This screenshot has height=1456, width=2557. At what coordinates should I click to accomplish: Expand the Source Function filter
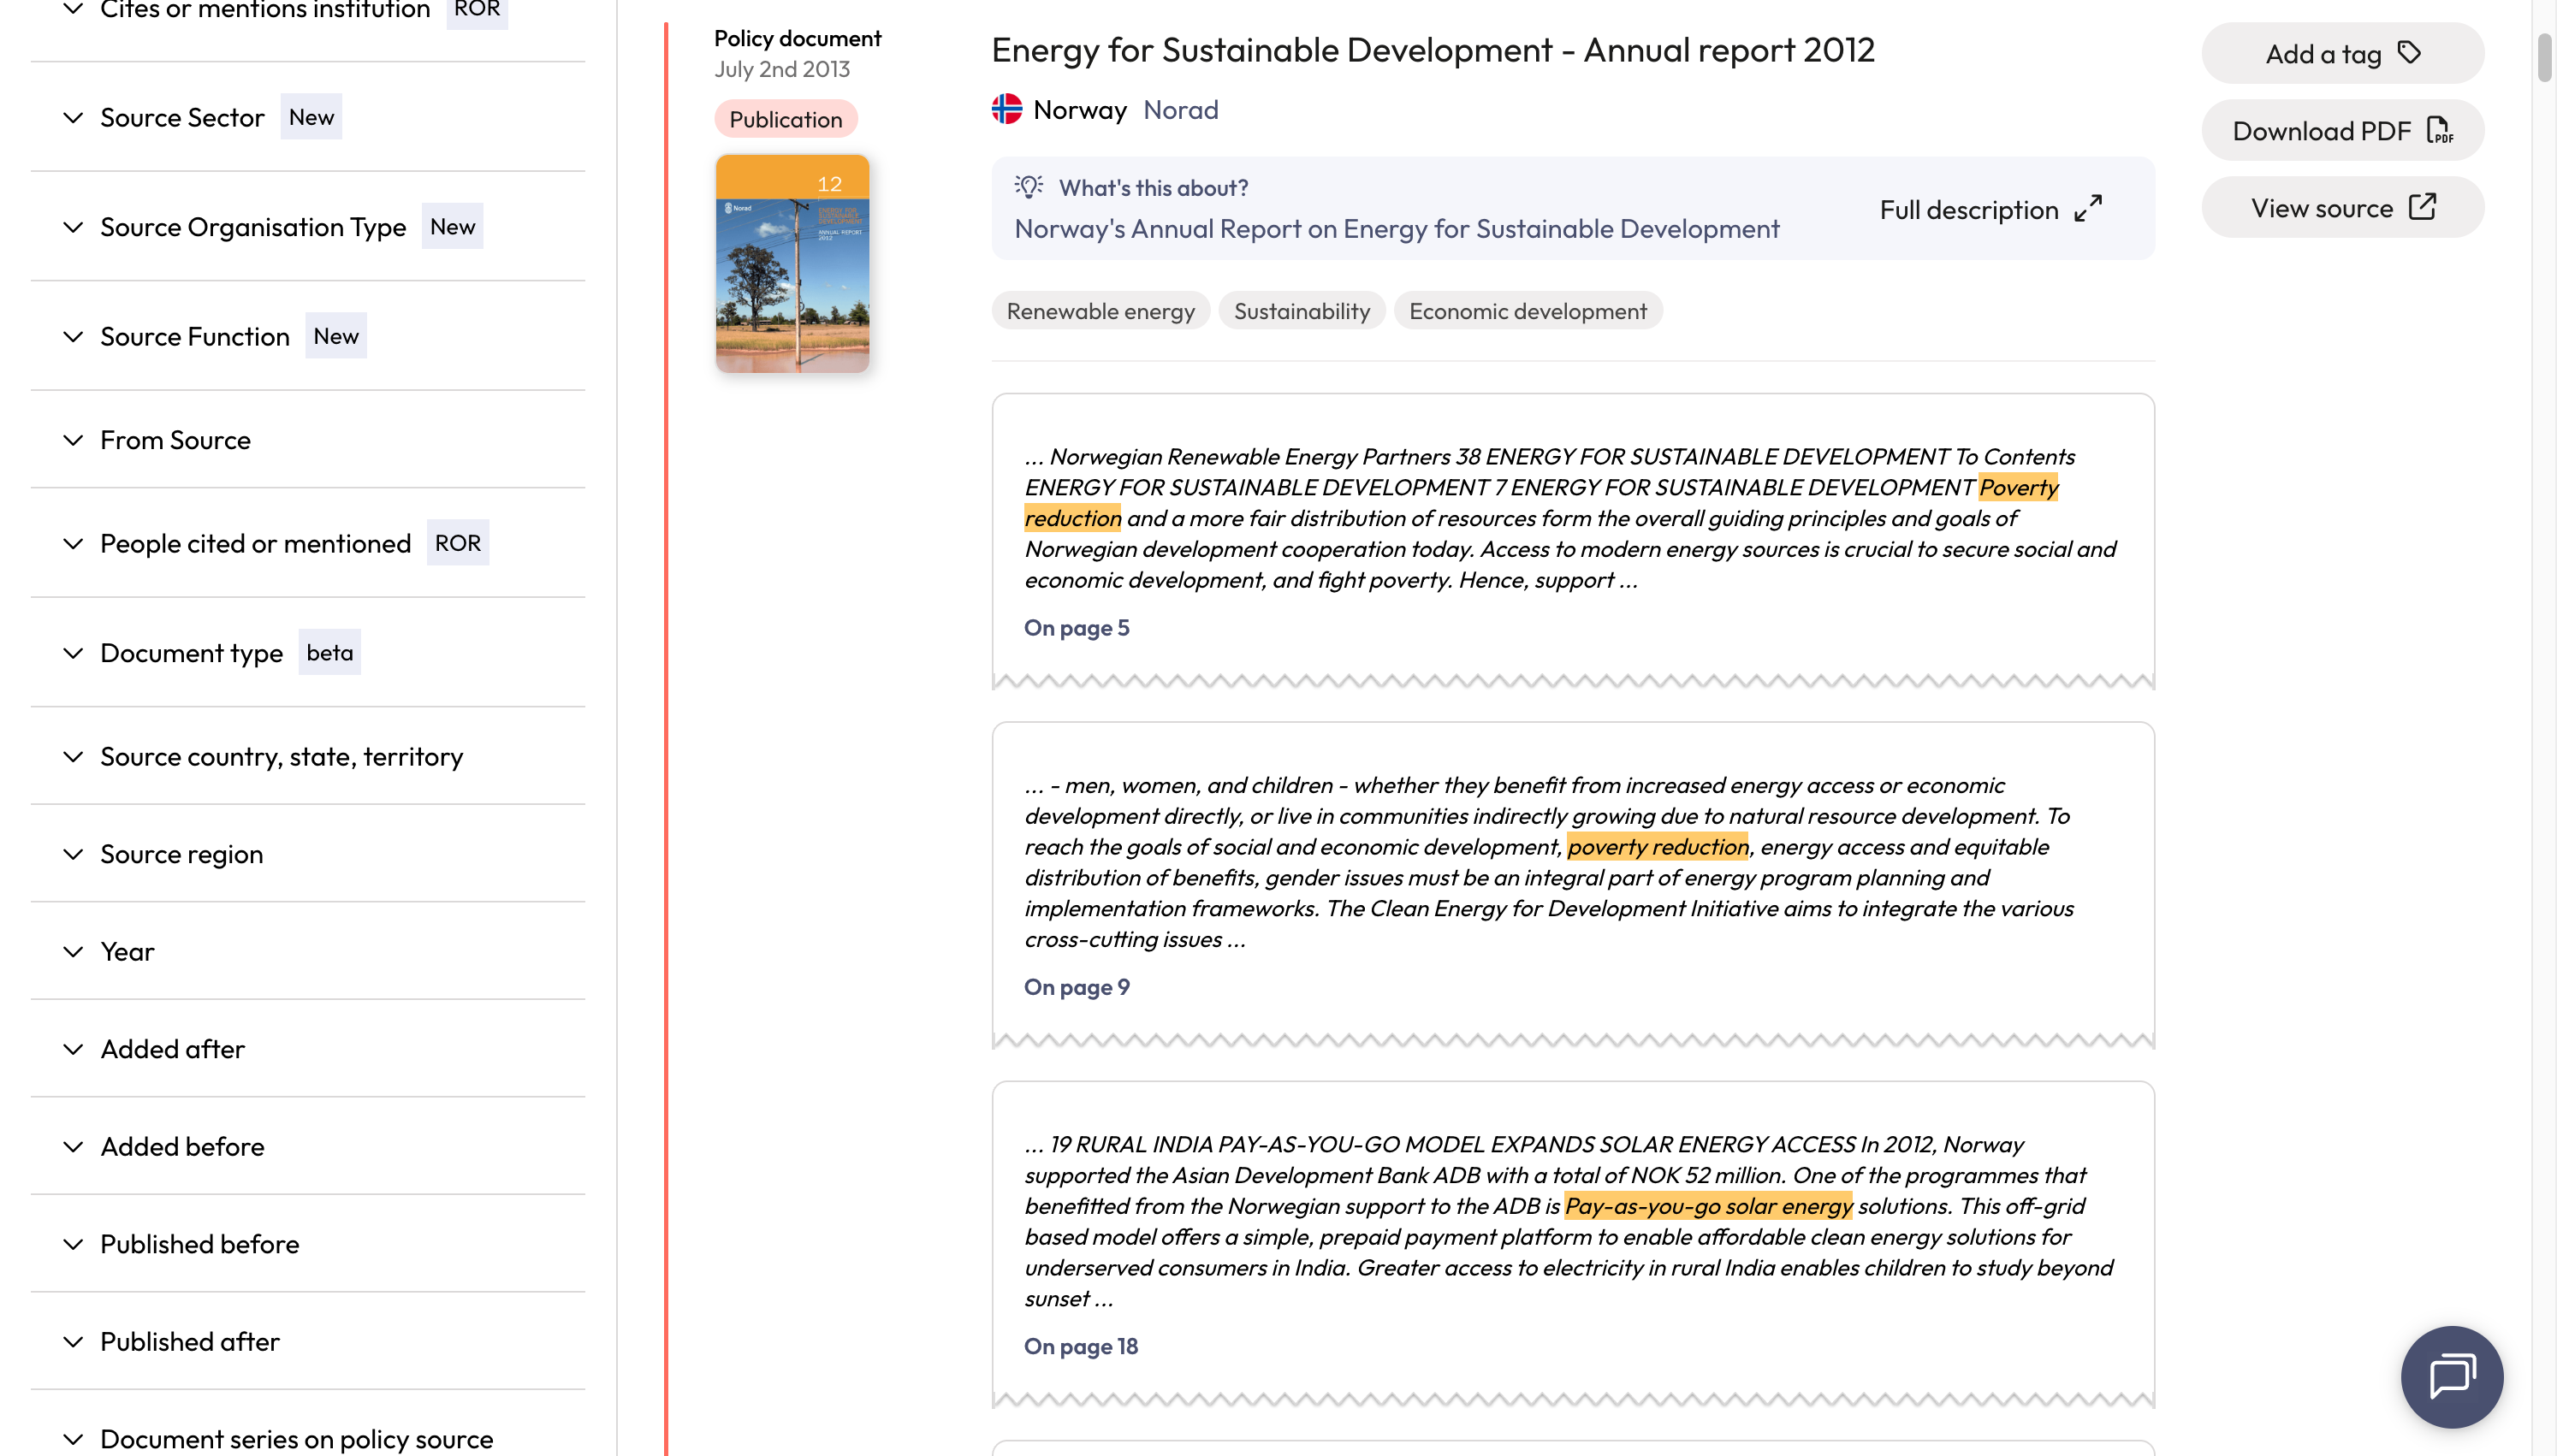pyautogui.click(x=308, y=336)
